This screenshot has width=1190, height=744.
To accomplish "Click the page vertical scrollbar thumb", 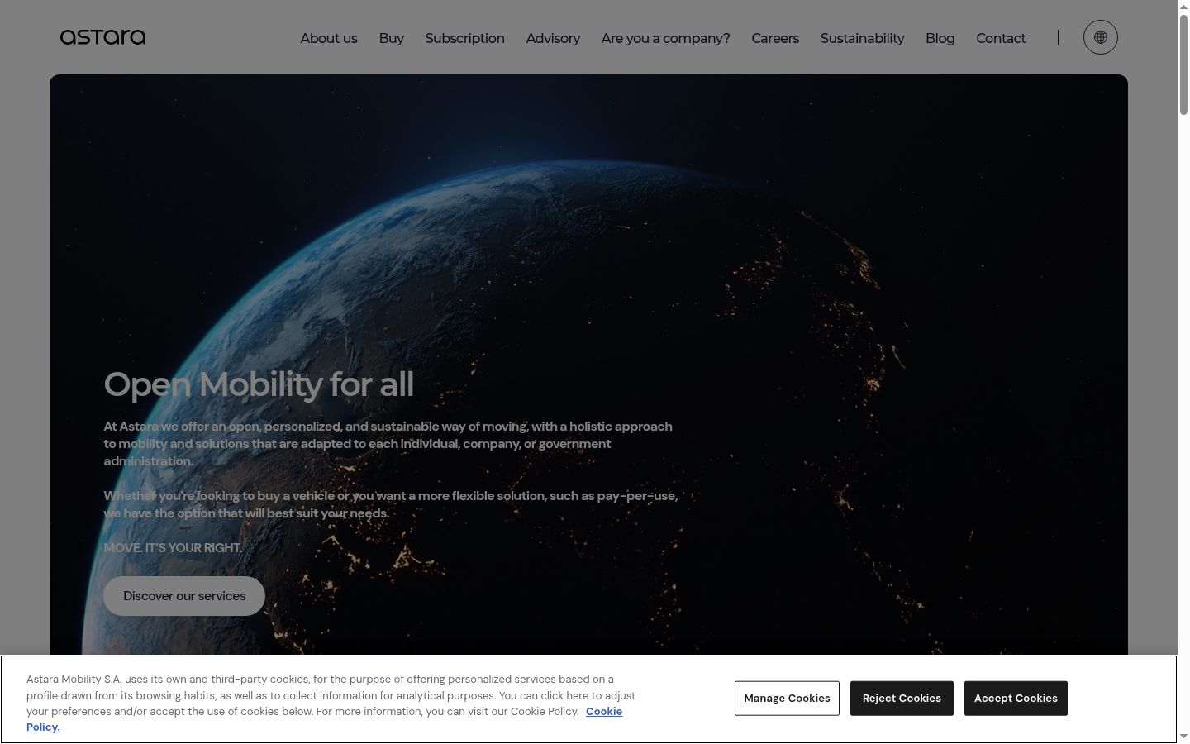I will click(1183, 64).
